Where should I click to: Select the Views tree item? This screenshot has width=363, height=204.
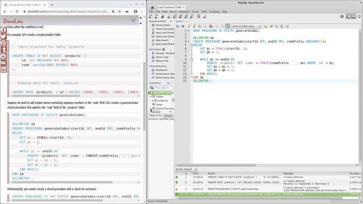tap(159, 104)
